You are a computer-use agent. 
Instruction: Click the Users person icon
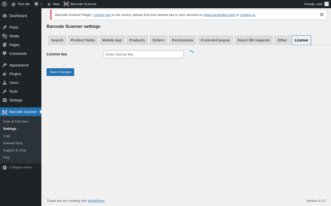(x=5, y=83)
